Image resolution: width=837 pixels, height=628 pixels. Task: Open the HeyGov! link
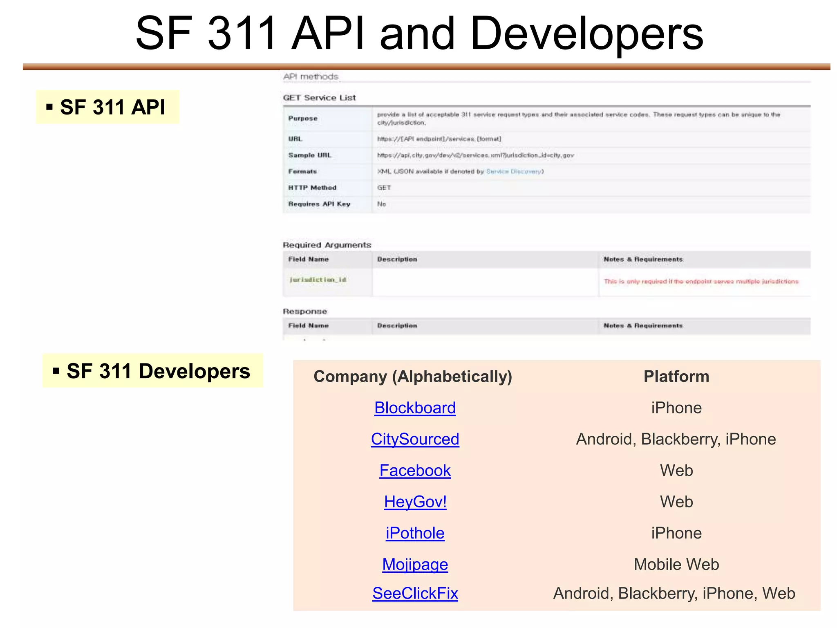coord(415,502)
